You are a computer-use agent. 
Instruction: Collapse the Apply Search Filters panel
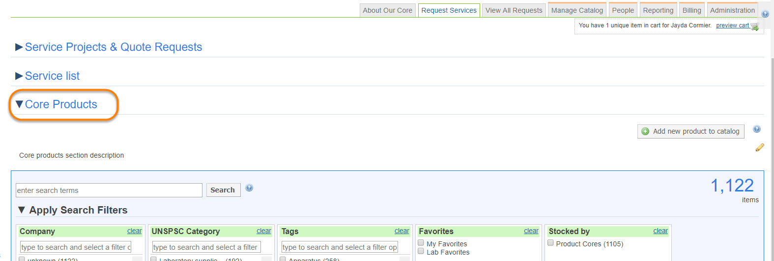tap(78, 210)
